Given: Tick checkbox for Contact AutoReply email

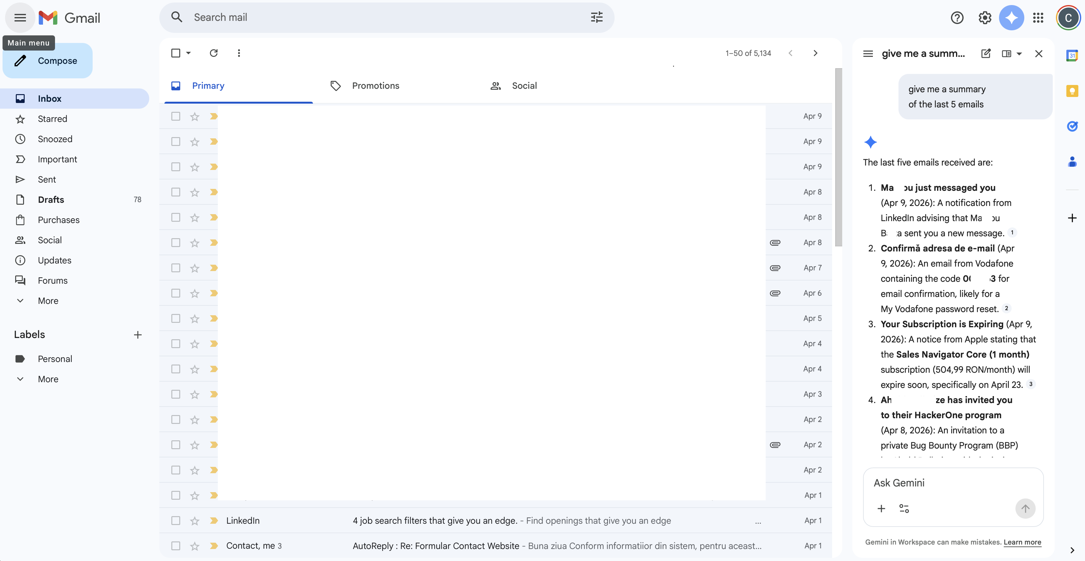Looking at the screenshot, I should click(176, 546).
